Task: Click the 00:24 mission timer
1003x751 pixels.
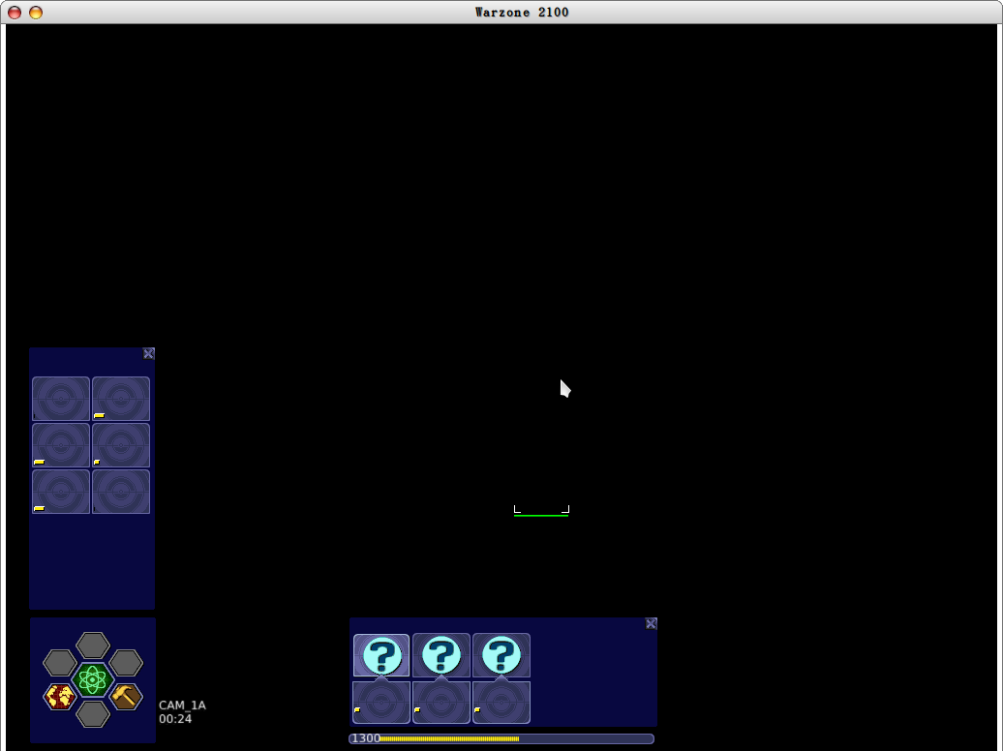Action: (x=175, y=719)
